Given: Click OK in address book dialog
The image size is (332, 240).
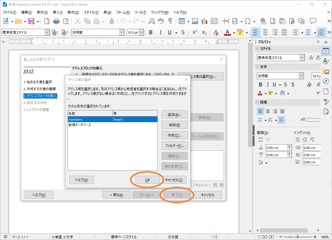Looking at the screenshot, I should point(148,180).
